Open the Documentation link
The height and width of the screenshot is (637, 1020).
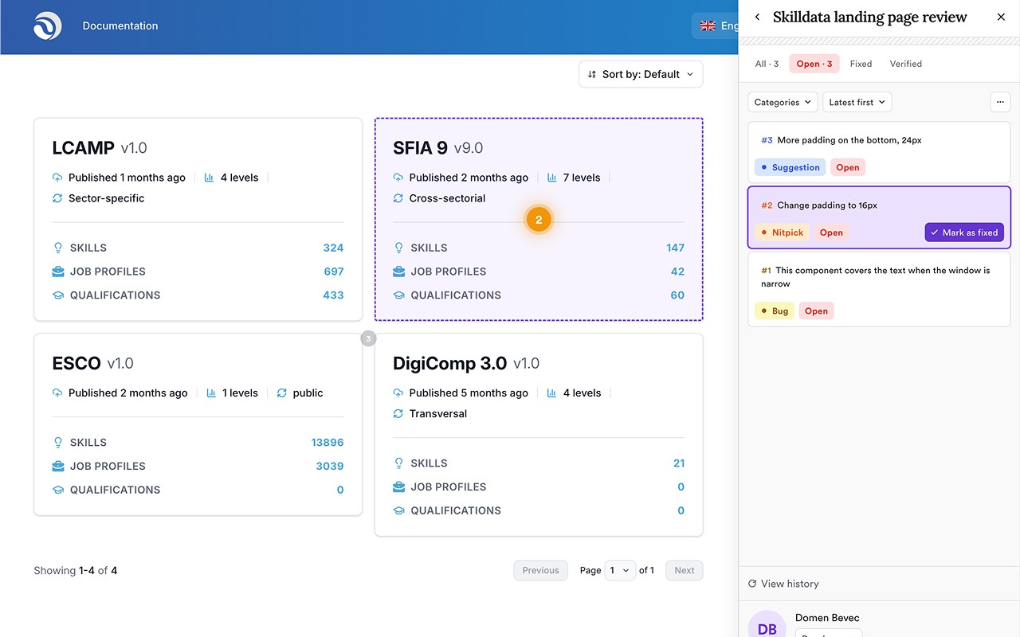pos(120,26)
